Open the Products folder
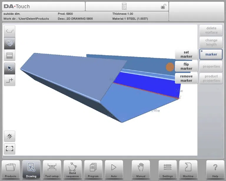Image resolution: width=226 pixels, height=181 pixels. (11, 170)
